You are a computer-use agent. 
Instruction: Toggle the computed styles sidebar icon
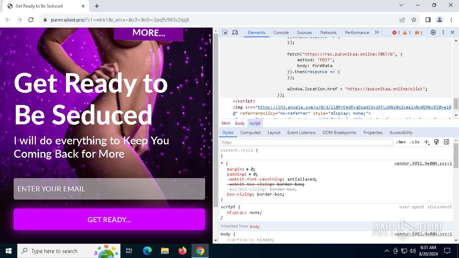(446, 142)
